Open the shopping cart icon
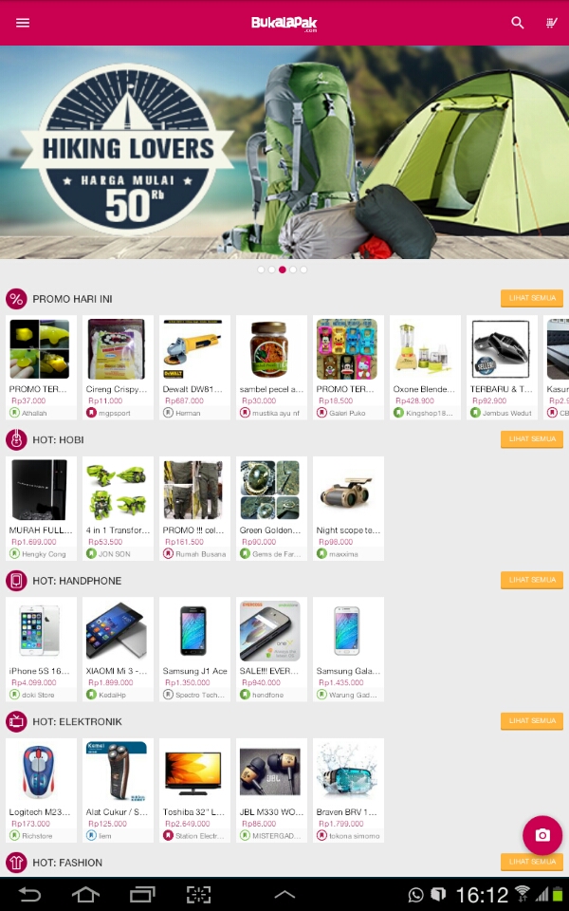 pos(551,23)
